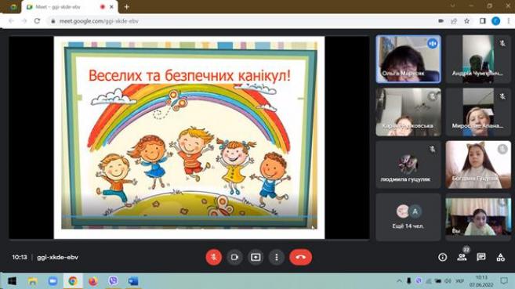Screen dimensions: 515x289
Task: Open meeting details info icon
Action: pyautogui.click(x=442, y=257)
